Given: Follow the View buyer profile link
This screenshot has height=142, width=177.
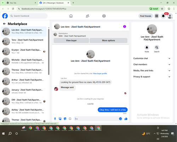Looking at the screenshot, I should coord(100,73).
